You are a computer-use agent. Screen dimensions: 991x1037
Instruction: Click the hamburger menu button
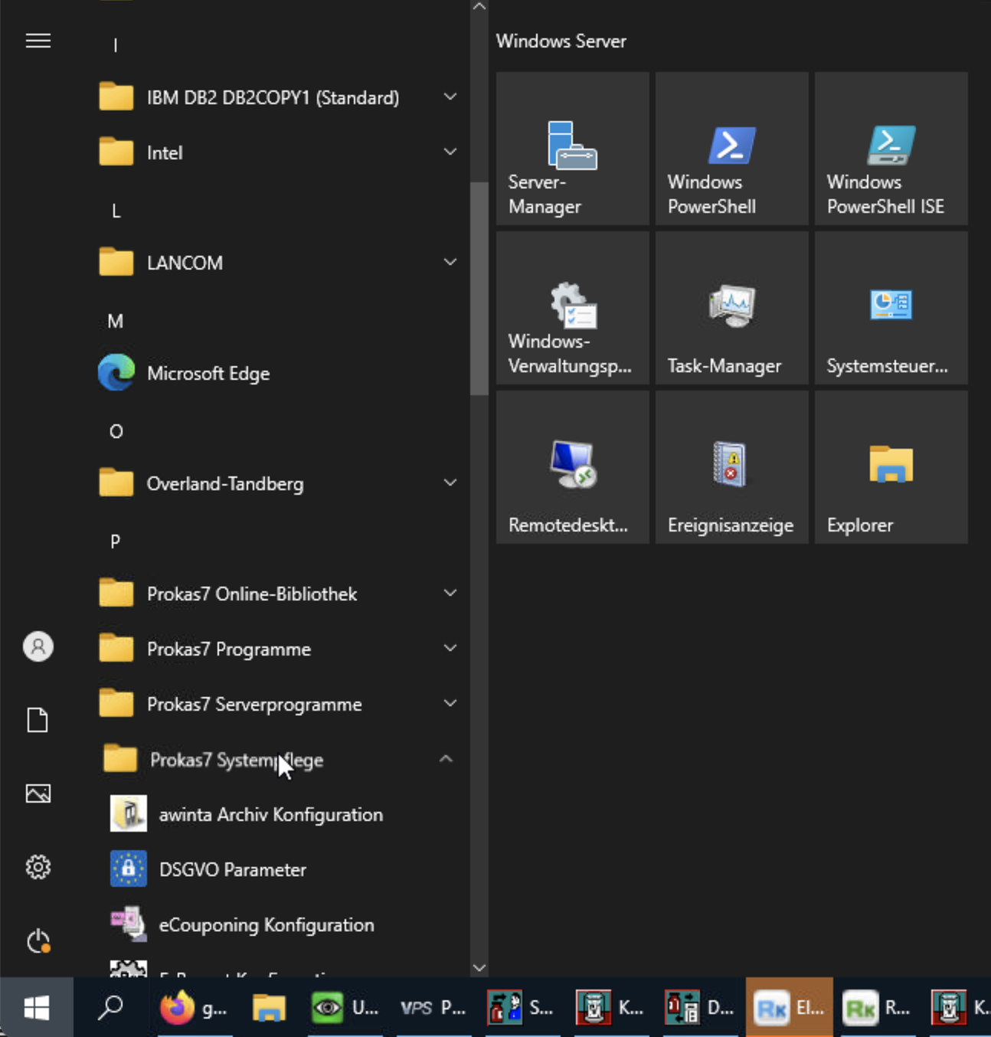click(x=38, y=41)
